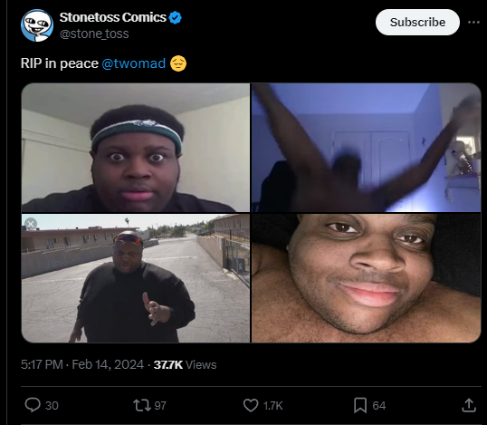Click the 5:17 PM Feb 14, 2024 timestamp
Image resolution: width=487 pixels, height=425 pixels.
click(82, 364)
